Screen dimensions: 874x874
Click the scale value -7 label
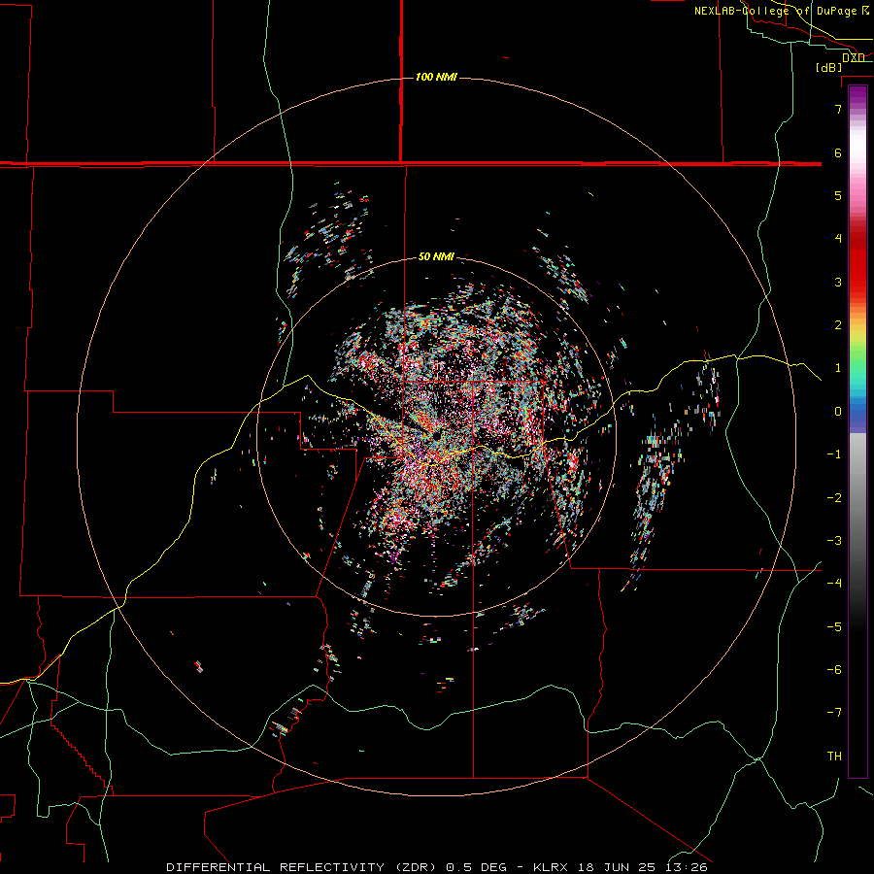(x=834, y=713)
